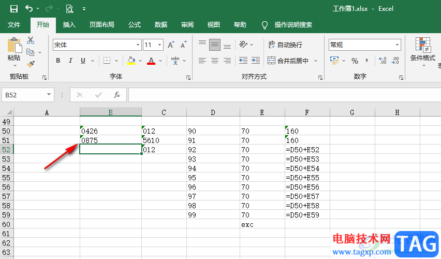Expand Customize Quick Access Toolbar arrow
Viewport: 441px width, 259px height.
(84, 9)
